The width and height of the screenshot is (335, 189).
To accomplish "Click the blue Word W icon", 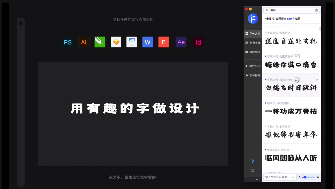I will [148, 42].
